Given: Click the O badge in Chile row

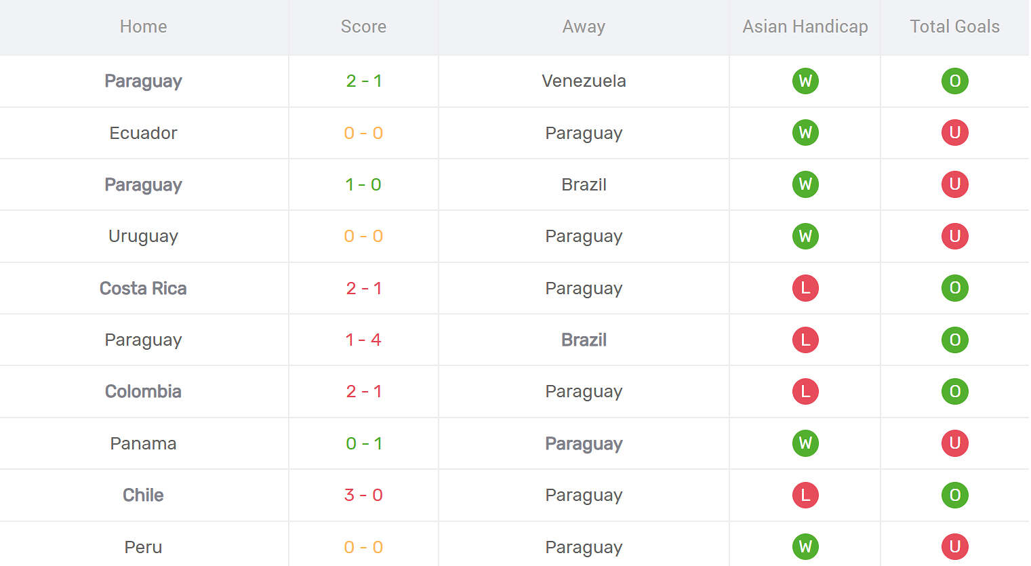Looking at the screenshot, I should point(954,495).
